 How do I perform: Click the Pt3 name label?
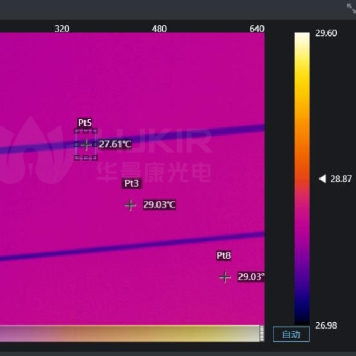point(132,183)
